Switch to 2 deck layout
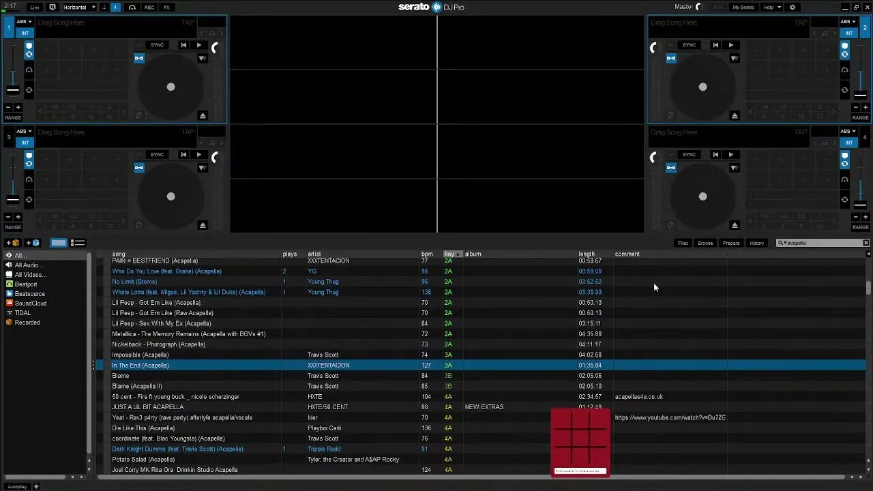873x491 pixels. (104, 7)
